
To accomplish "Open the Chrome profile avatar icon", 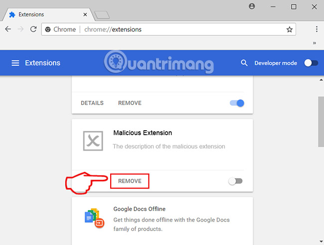I will [252, 6].
